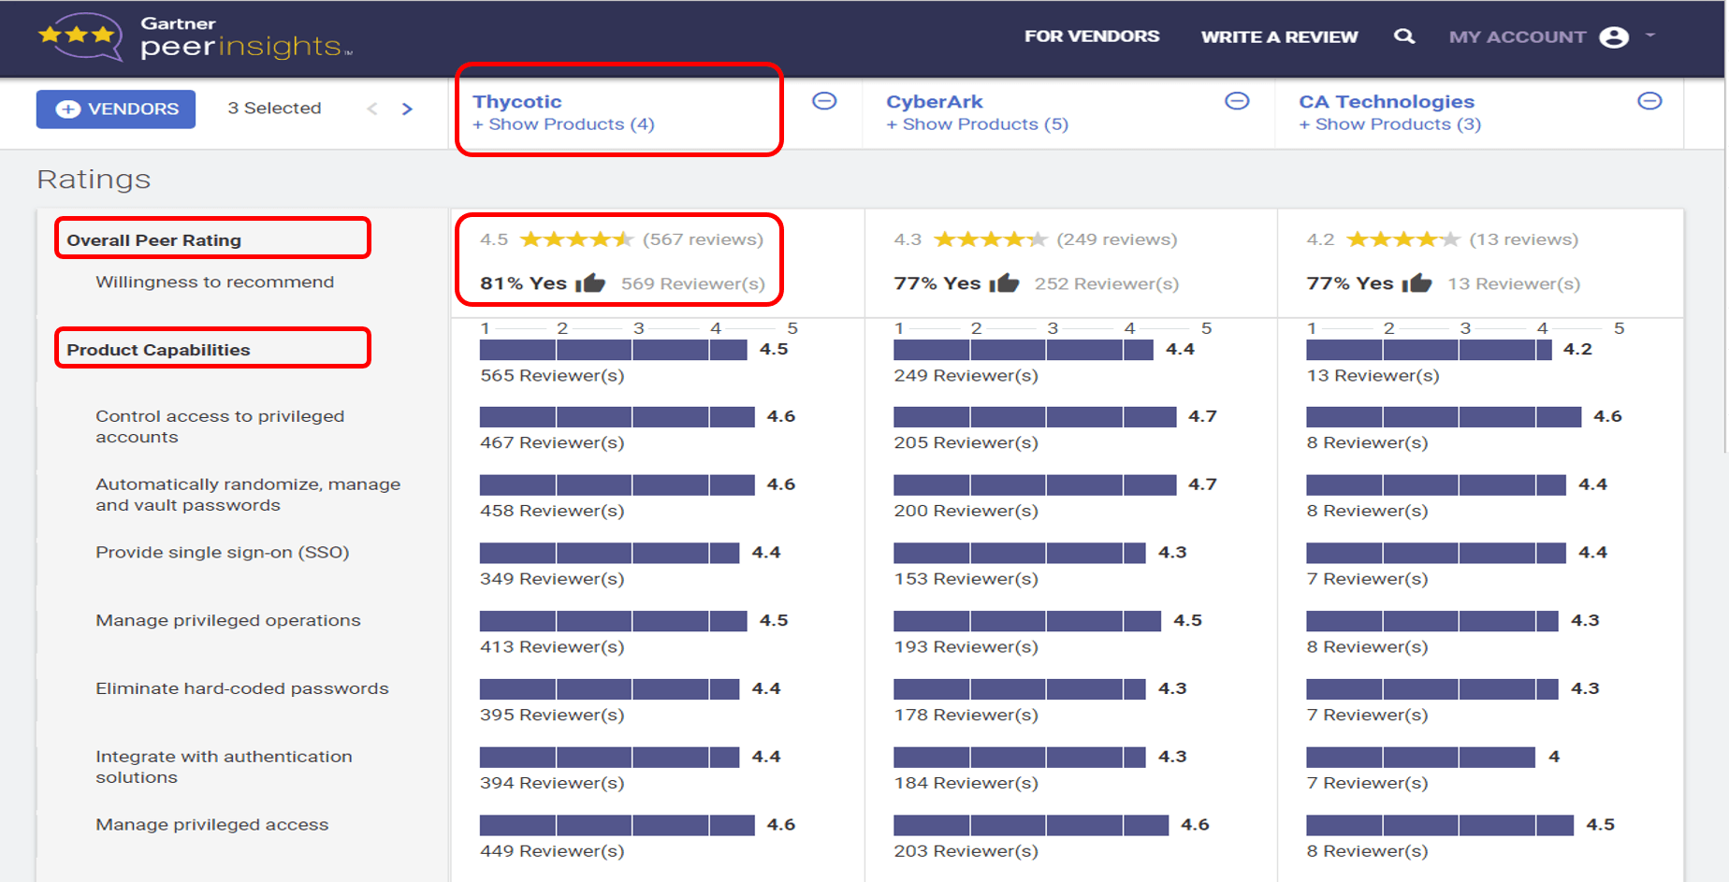Click Automatically randomize, manage and vault passwords
The width and height of the screenshot is (1729, 882).
point(248,495)
